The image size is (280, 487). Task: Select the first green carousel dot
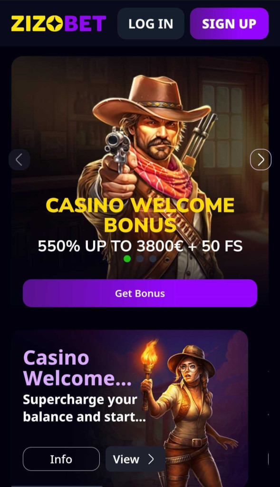click(x=127, y=258)
